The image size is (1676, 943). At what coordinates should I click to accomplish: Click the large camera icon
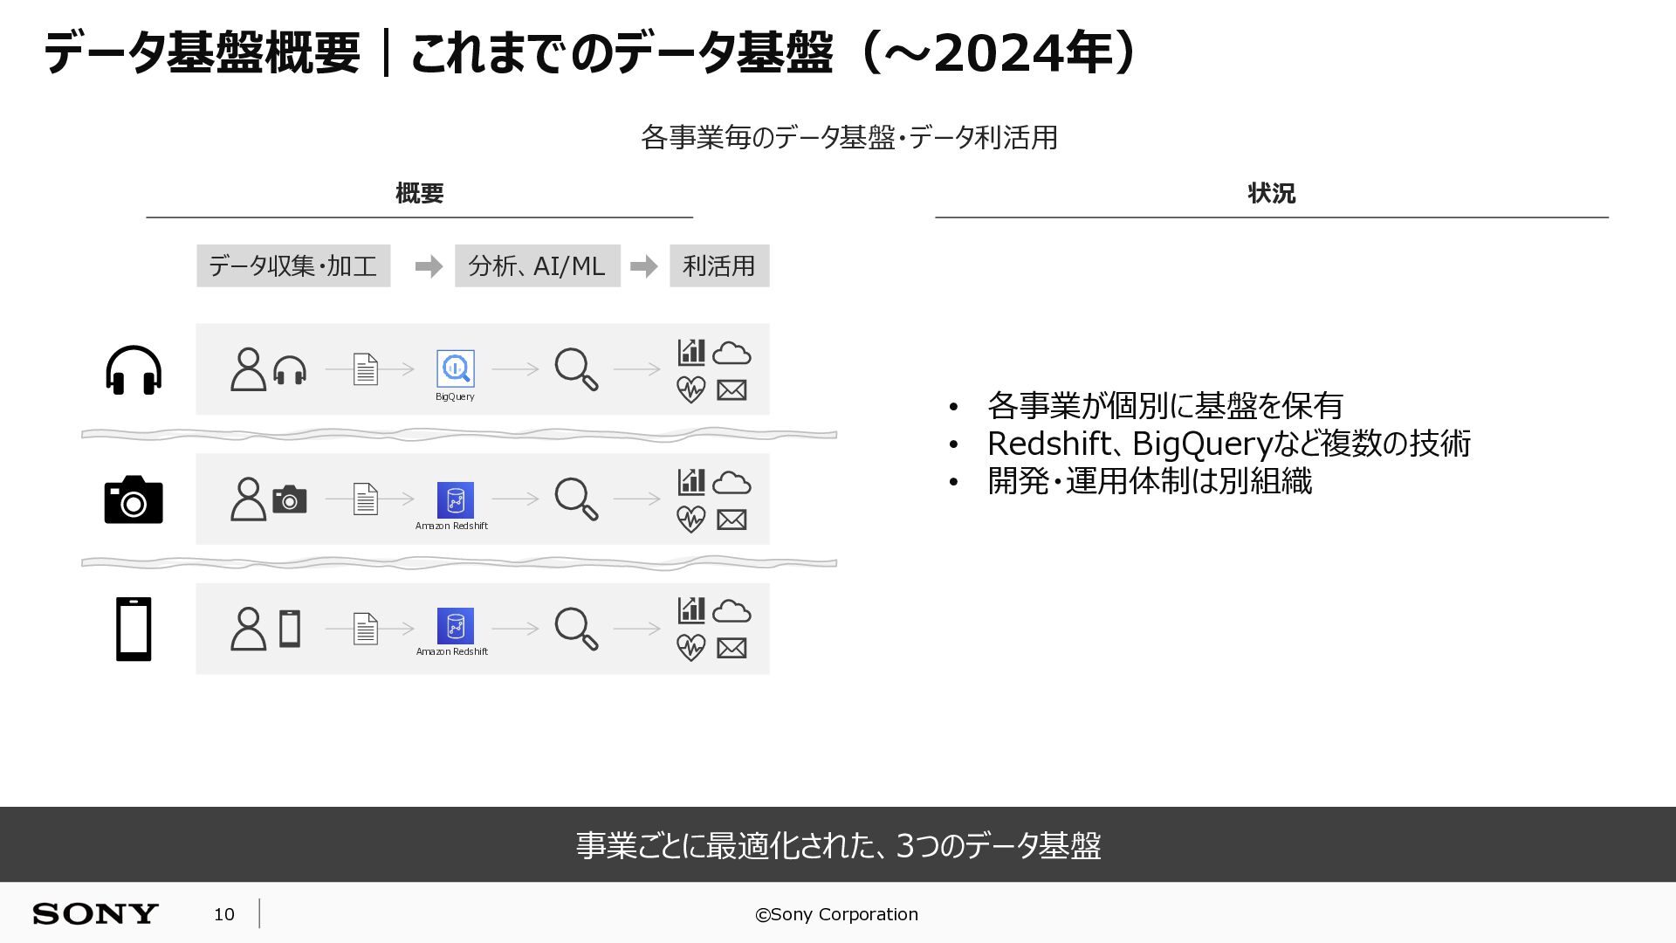(134, 499)
